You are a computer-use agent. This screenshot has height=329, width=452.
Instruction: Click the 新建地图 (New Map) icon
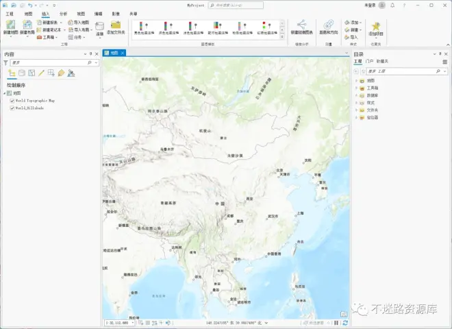(x=10, y=25)
